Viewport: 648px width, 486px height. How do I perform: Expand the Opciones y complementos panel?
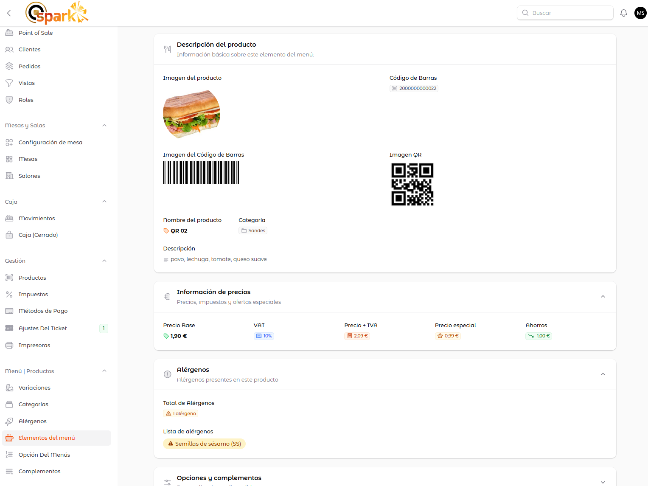click(x=603, y=482)
